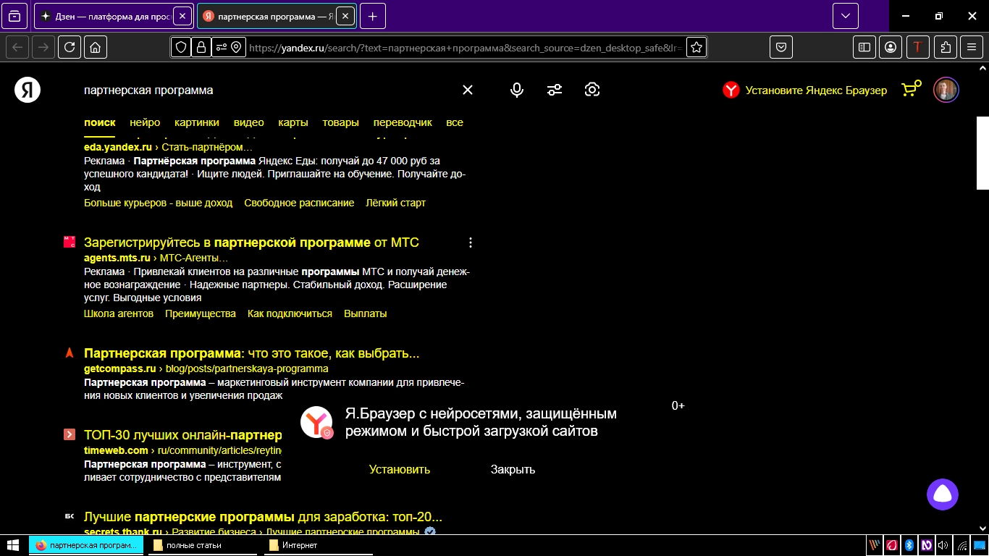Open the volume control in system tray
Image resolution: width=989 pixels, height=556 pixels.
tap(943, 545)
